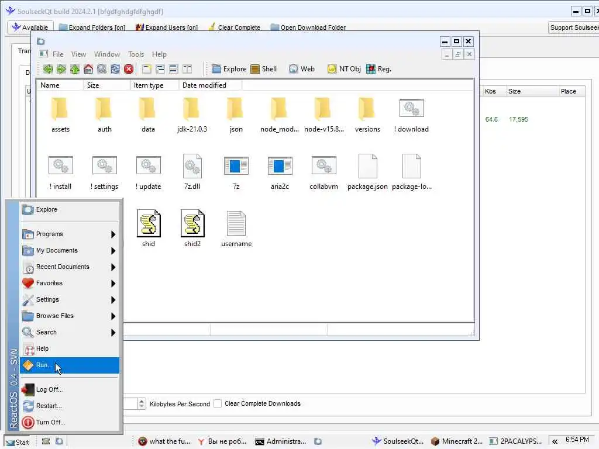Viewport: 599px width, 449px height.
Task: Expand the Browse Files submenu
Action: 70,316
